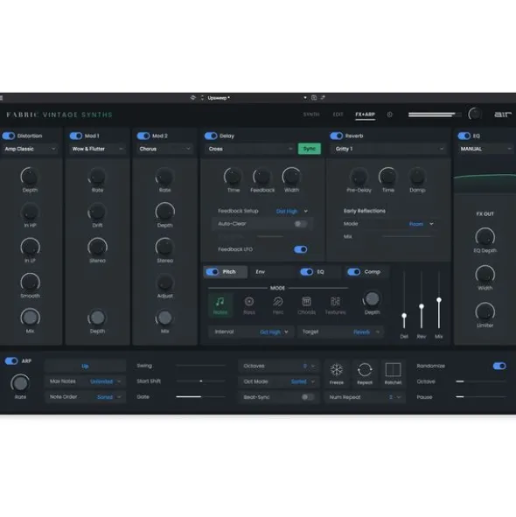Image resolution: width=516 pixels, height=517 pixels.
Task: Open the Feedback Setup dropdown
Action: coord(292,211)
